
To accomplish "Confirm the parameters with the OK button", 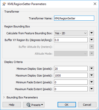I will click(x=67, y=105).
